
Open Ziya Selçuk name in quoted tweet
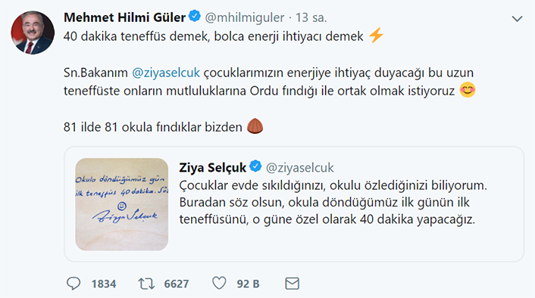coord(213,168)
